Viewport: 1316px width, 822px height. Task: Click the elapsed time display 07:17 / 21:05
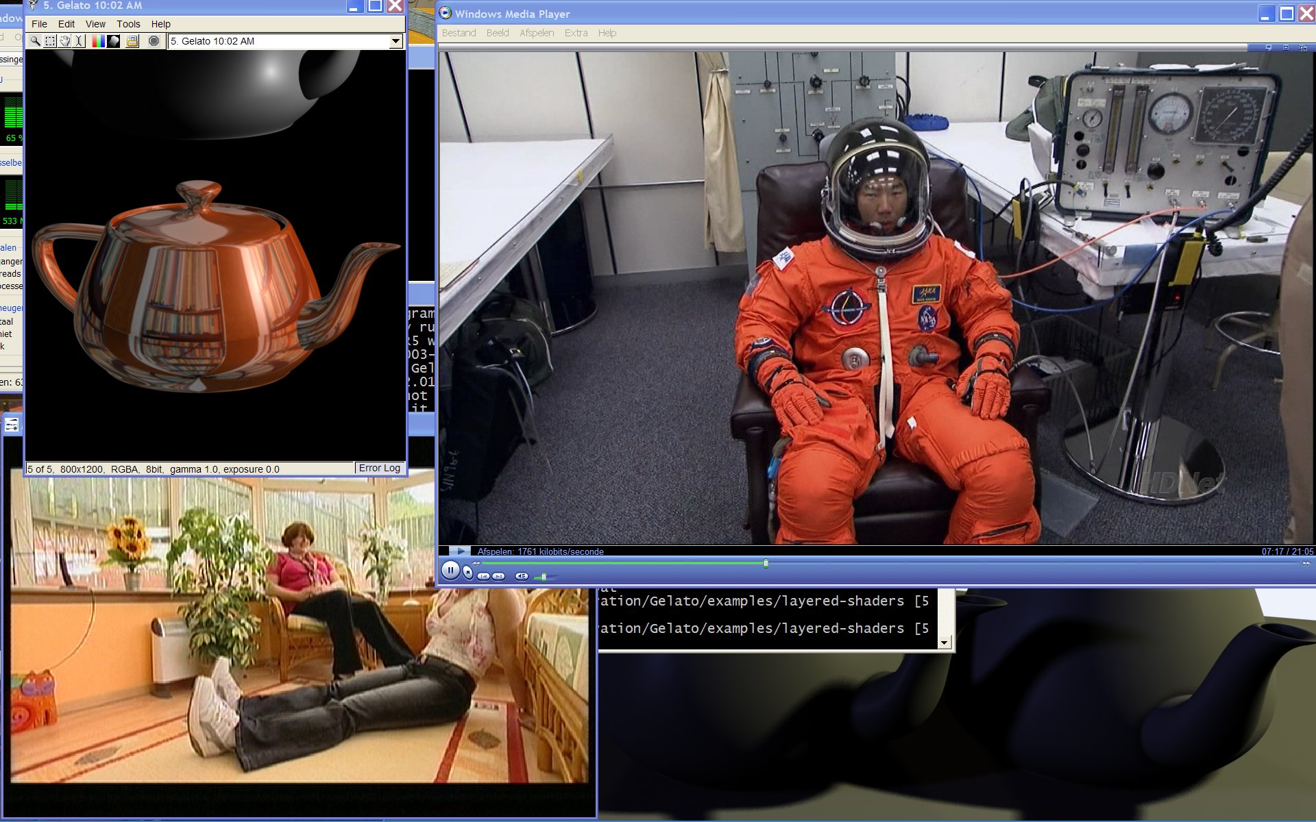coord(1287,551)
